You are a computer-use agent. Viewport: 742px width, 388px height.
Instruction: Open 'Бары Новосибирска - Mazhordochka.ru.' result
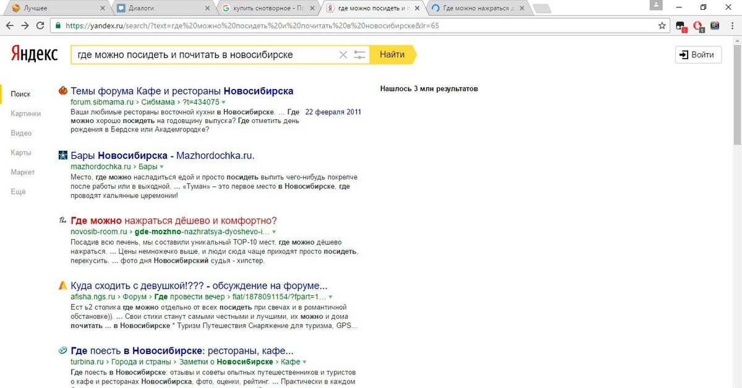[163, 156]
